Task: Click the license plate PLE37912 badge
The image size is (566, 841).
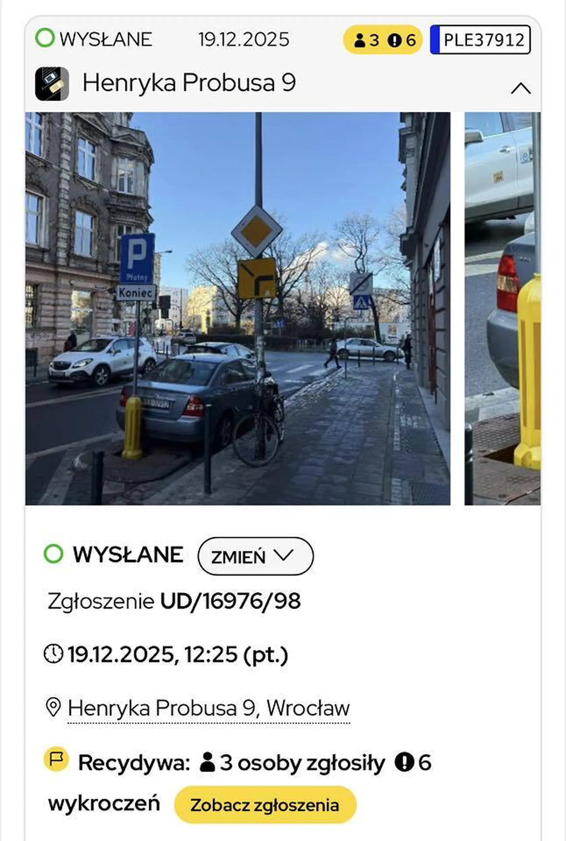Action: point(480,40)
